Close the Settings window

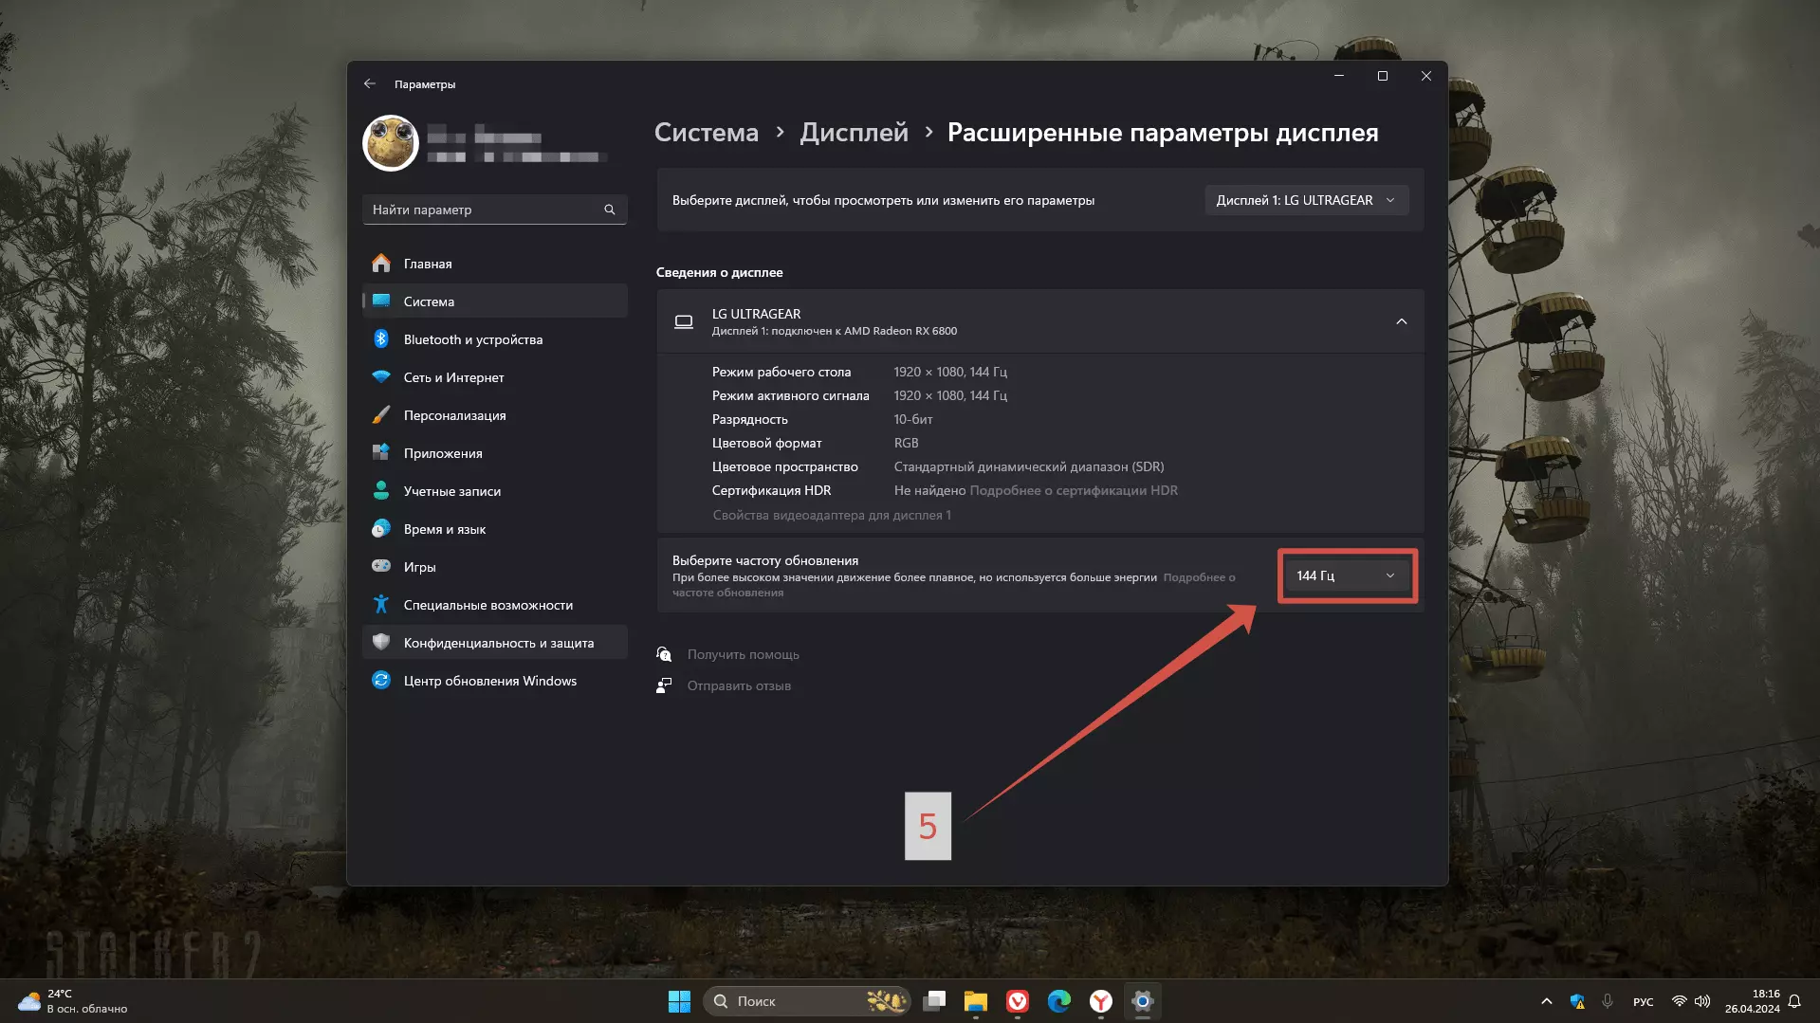click(1426, 76)
